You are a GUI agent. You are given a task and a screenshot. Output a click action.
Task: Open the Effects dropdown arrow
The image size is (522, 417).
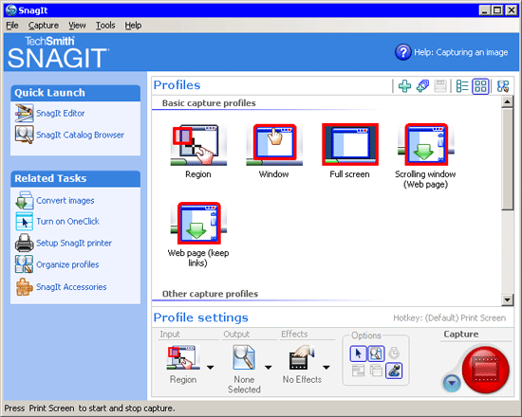coord(326,368)
